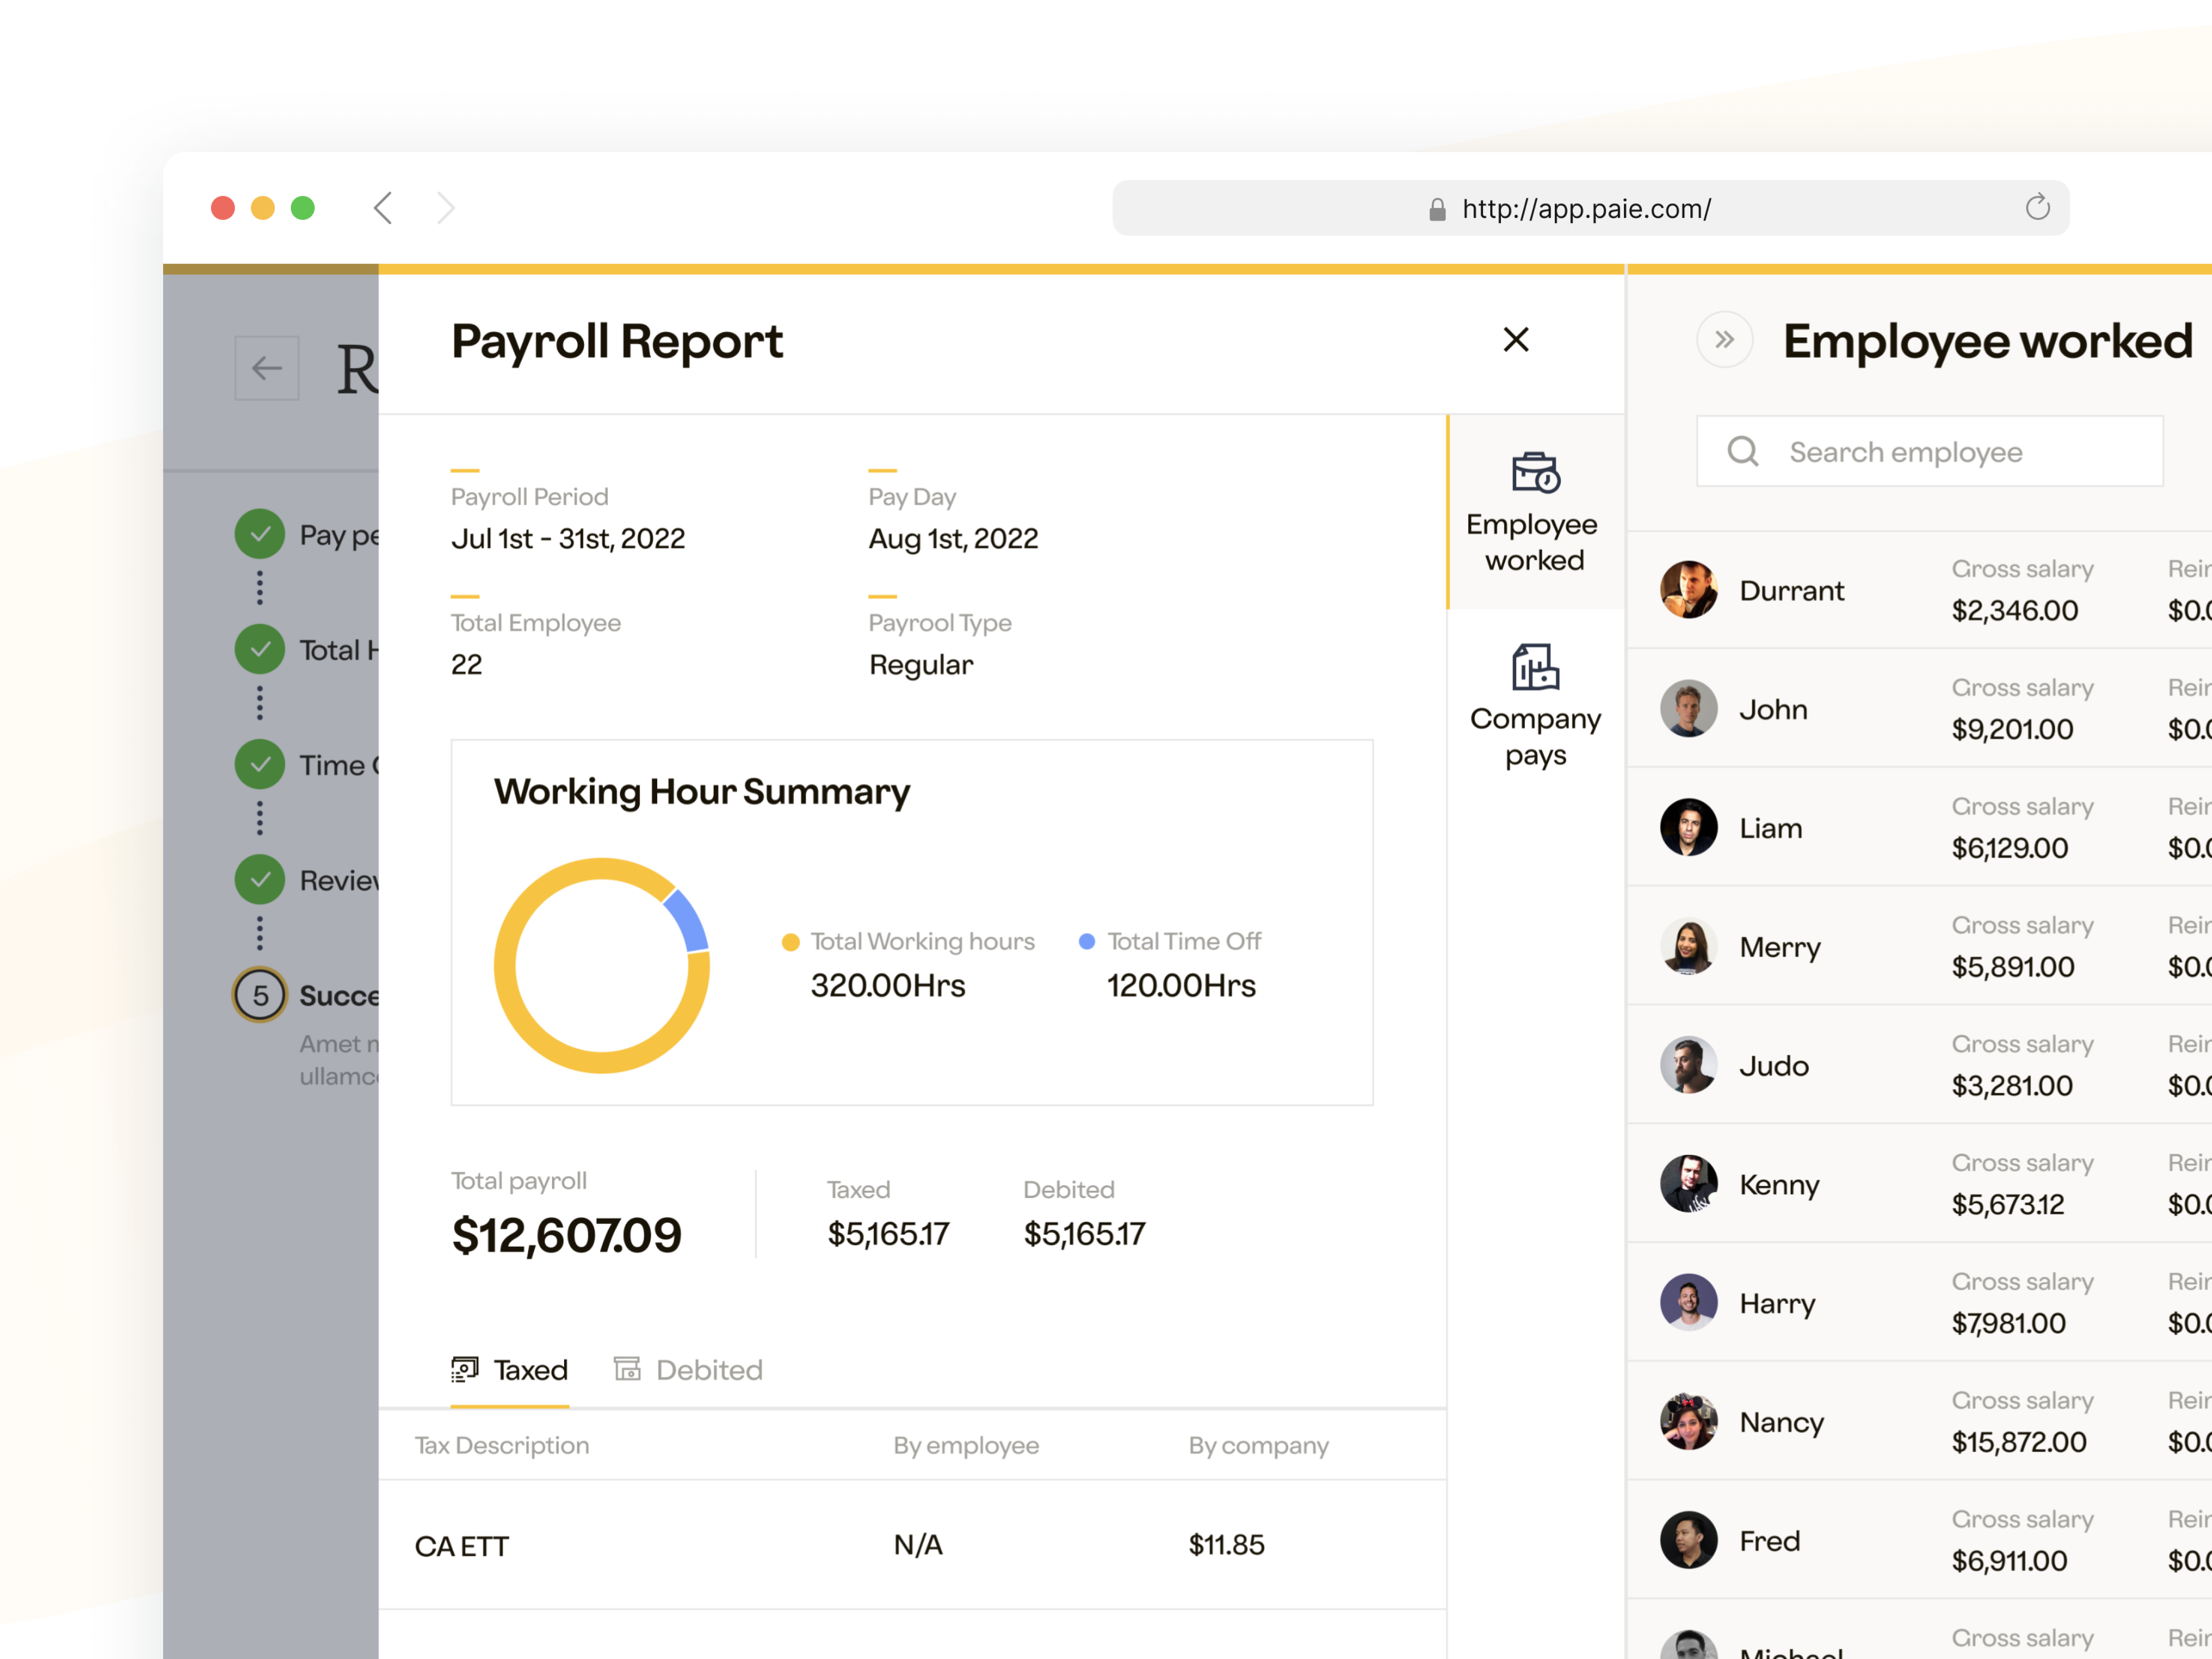Close the Payroll Report dialog

click(x=1517, y=340)
